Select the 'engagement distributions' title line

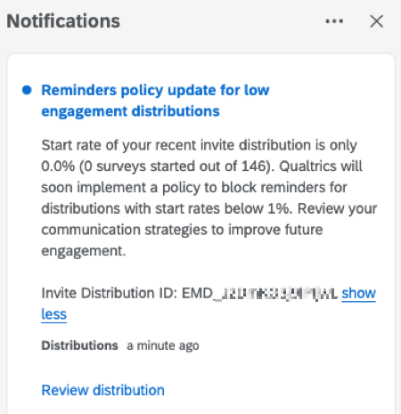coord(130,111)
